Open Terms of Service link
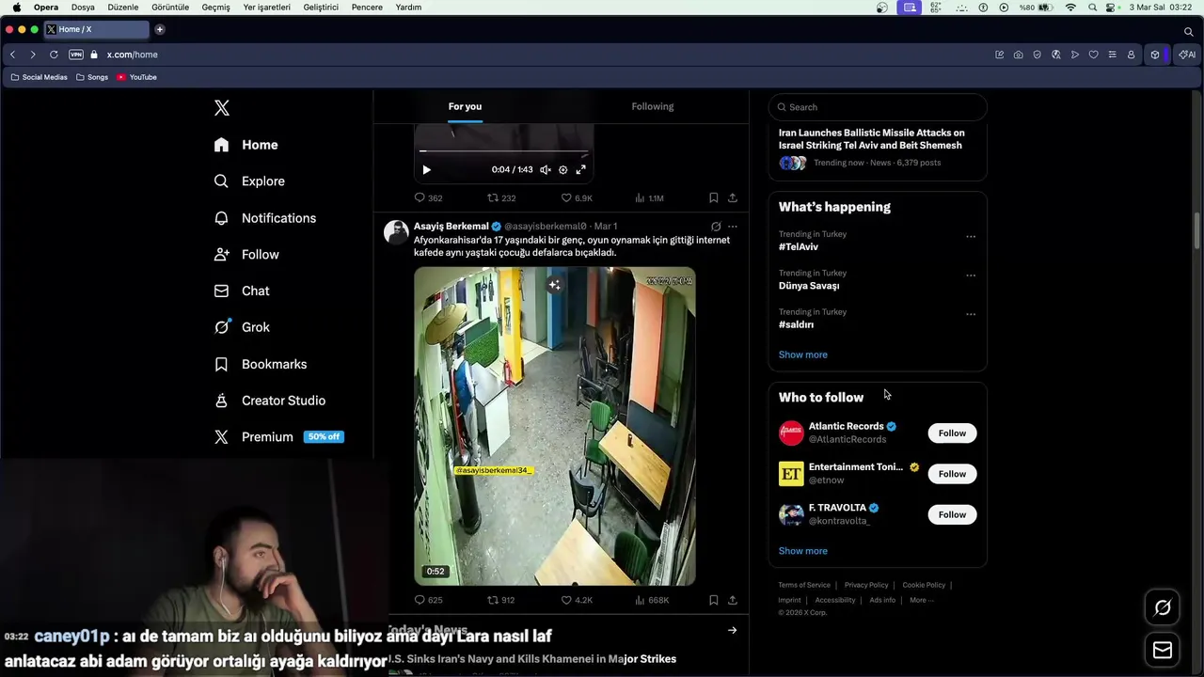Screen dimensions: 1204x677 [804, 585]
